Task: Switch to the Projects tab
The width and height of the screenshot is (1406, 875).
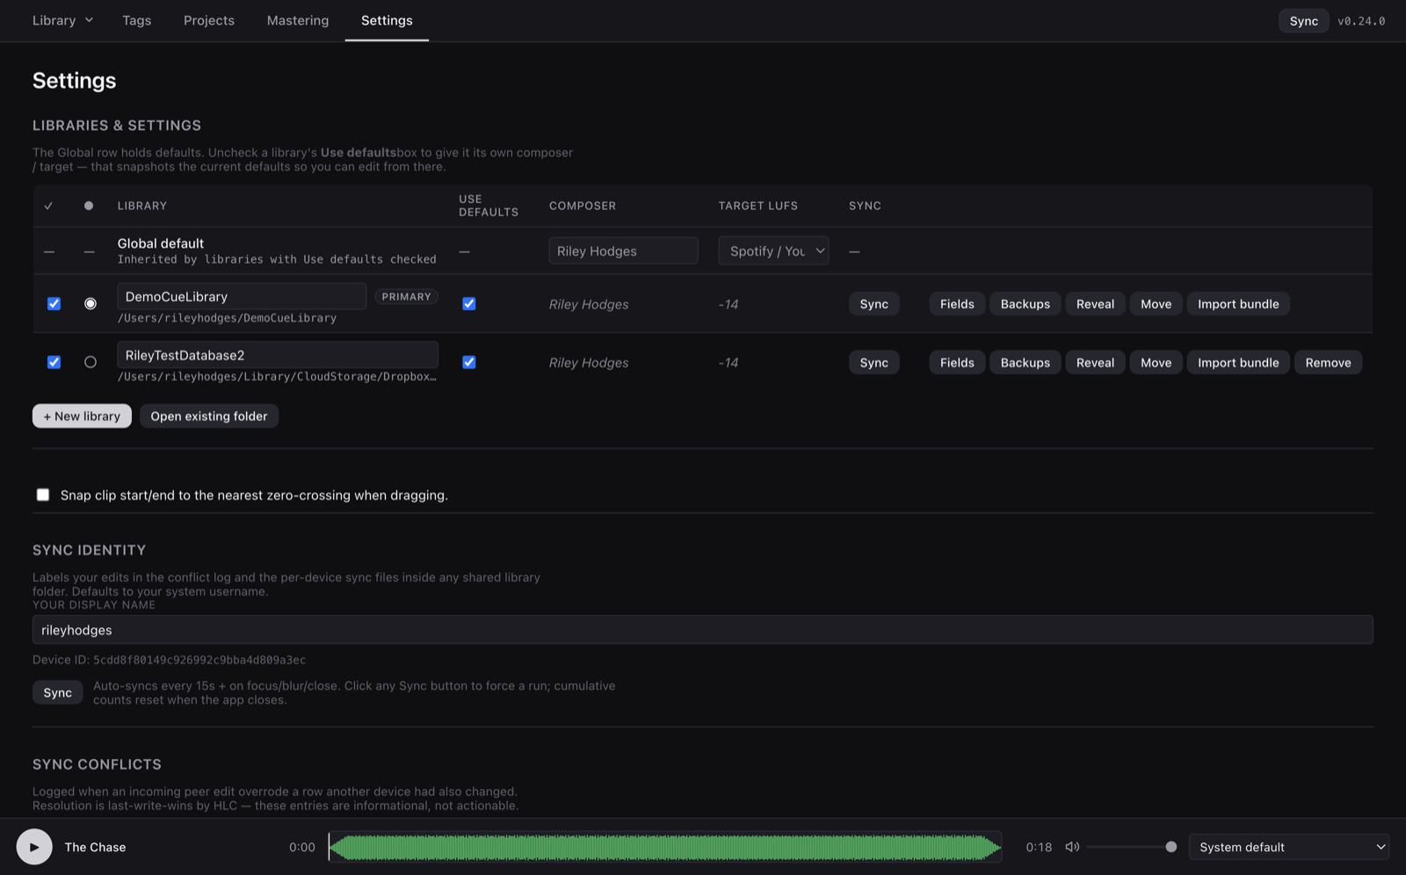Action: [x=209, y=20]
